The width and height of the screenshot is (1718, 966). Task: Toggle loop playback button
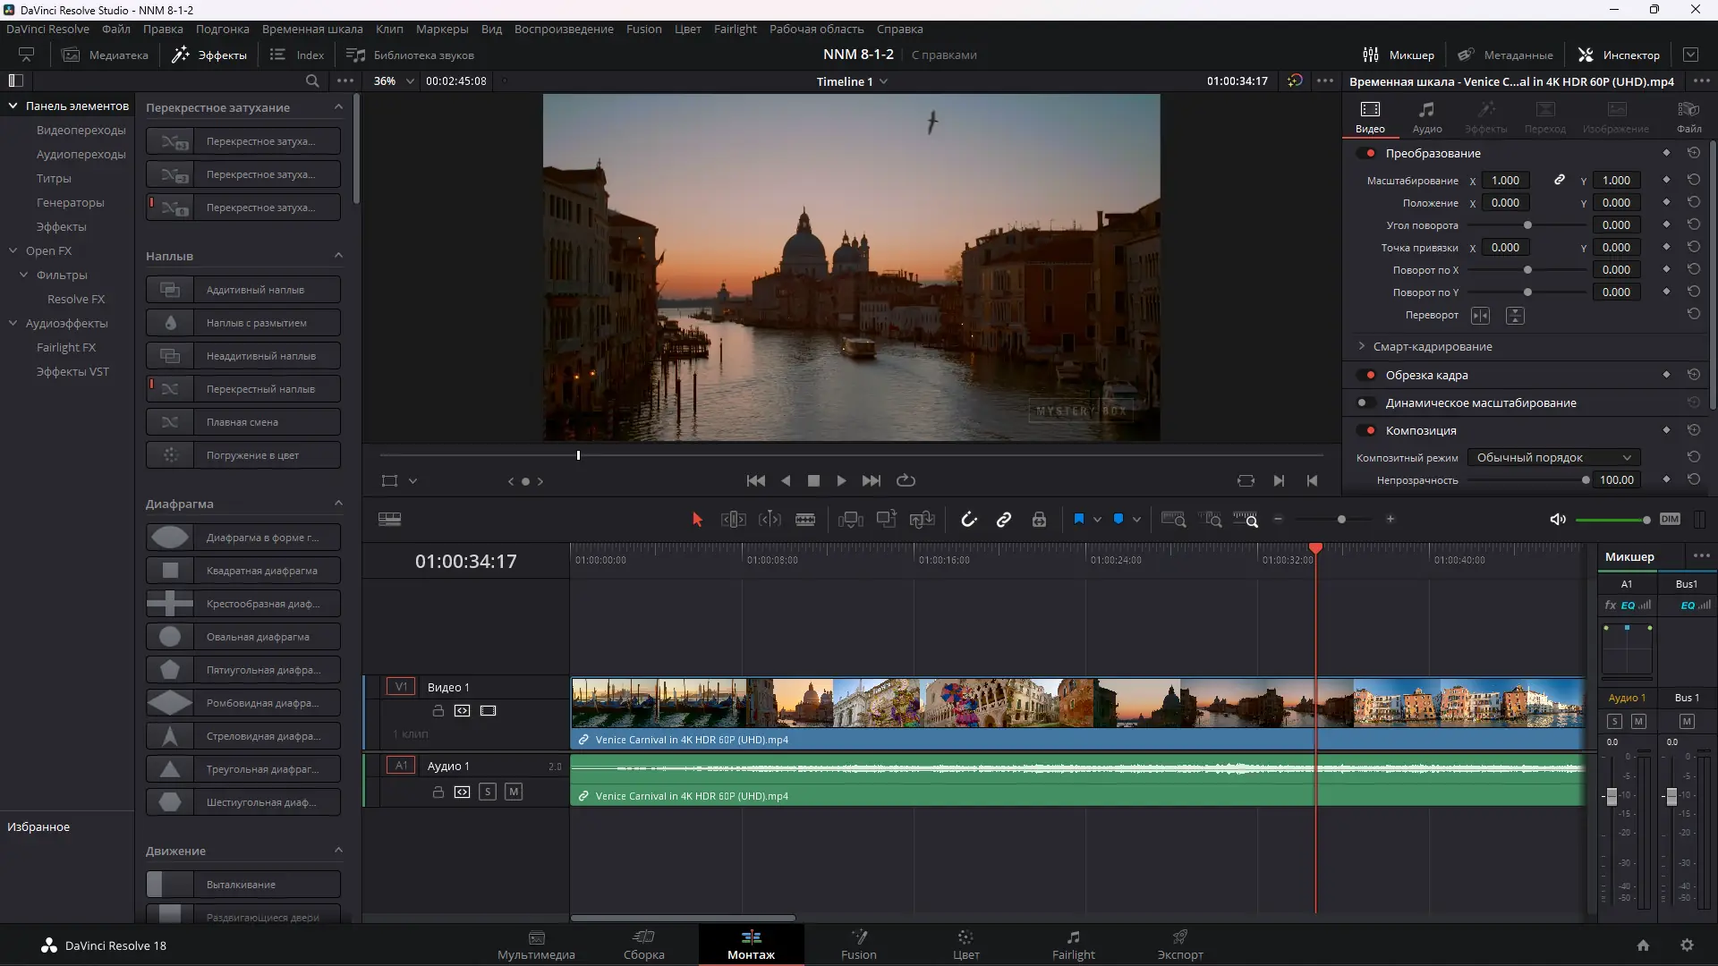click(x=906, y=481)
